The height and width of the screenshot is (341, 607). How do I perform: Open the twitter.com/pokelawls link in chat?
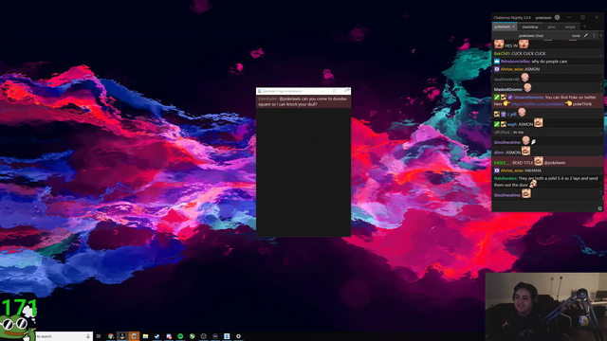538,104
